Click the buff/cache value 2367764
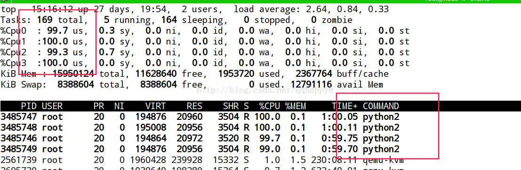 [313, 74]
